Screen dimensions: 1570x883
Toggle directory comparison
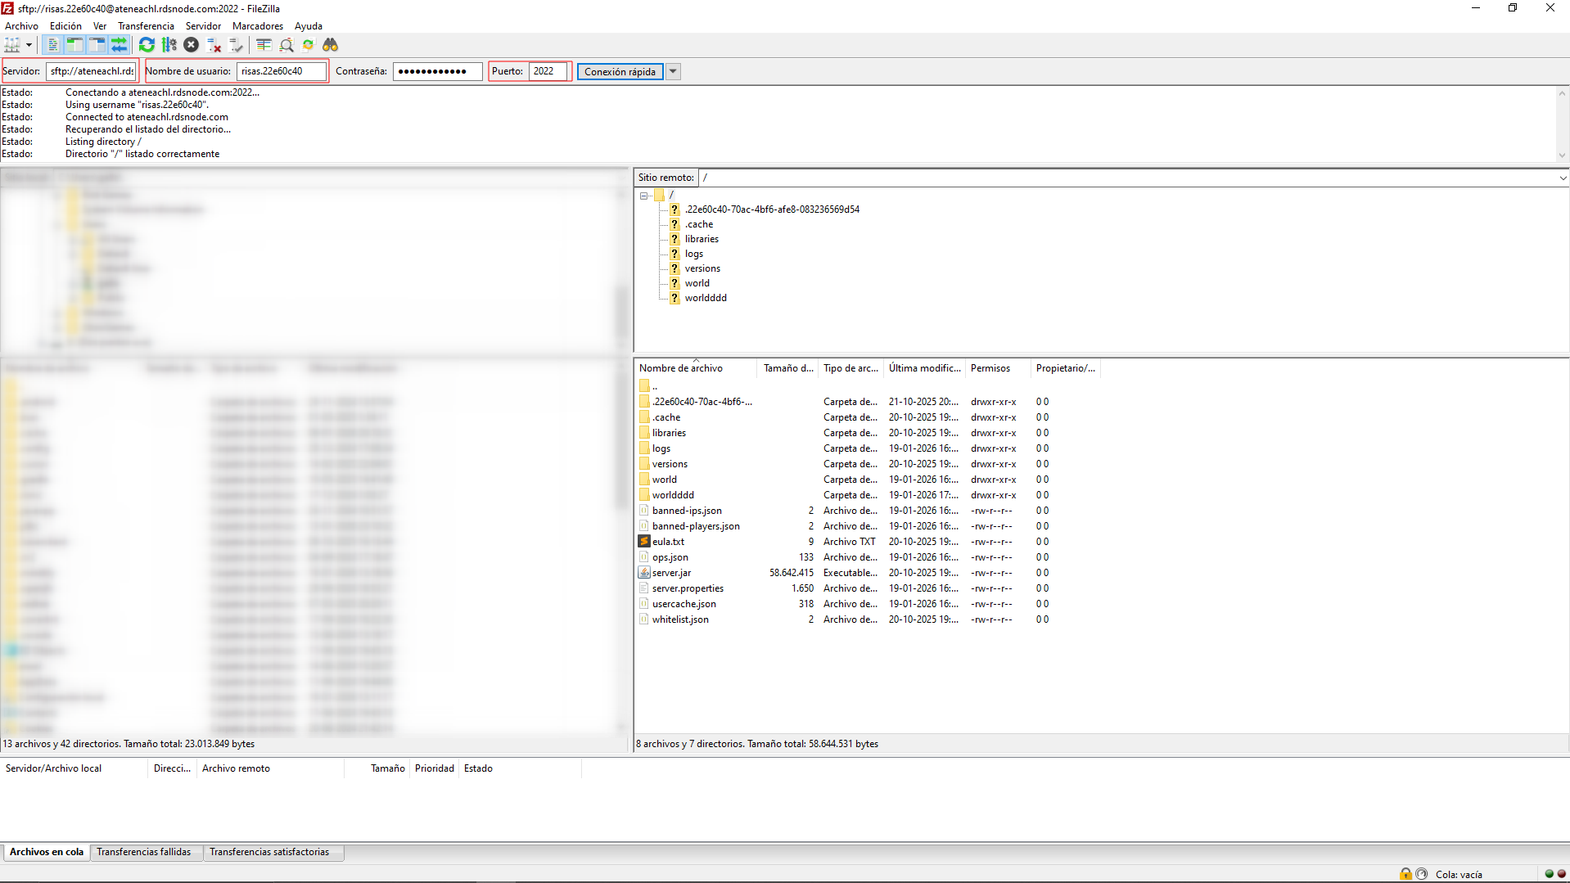coord(286,45)
